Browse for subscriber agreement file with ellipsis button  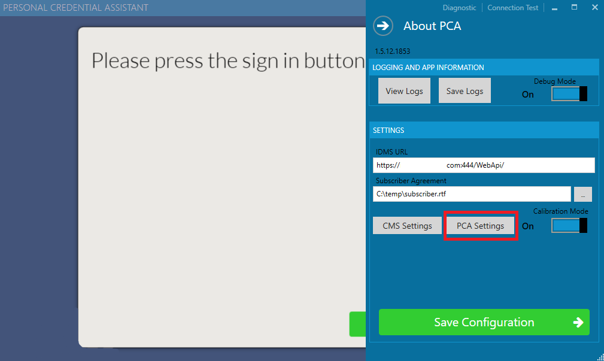pyautogui.click(x=583, y=195)
